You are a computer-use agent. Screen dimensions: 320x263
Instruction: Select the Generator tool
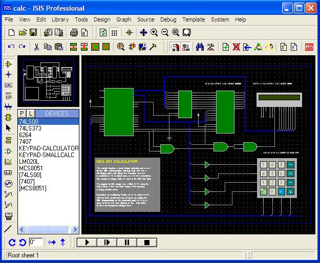tap(8, 184)
